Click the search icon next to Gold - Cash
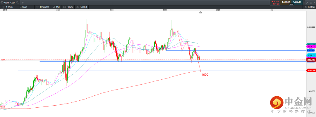This screenshot has height=117, width=316. (18, 2)
